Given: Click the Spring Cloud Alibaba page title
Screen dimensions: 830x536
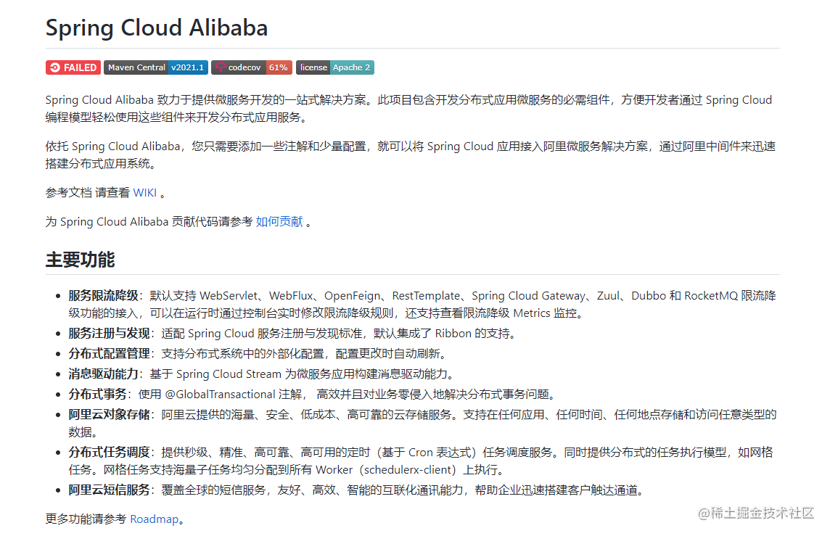Looking at the screenshot, I should (156, 28).
